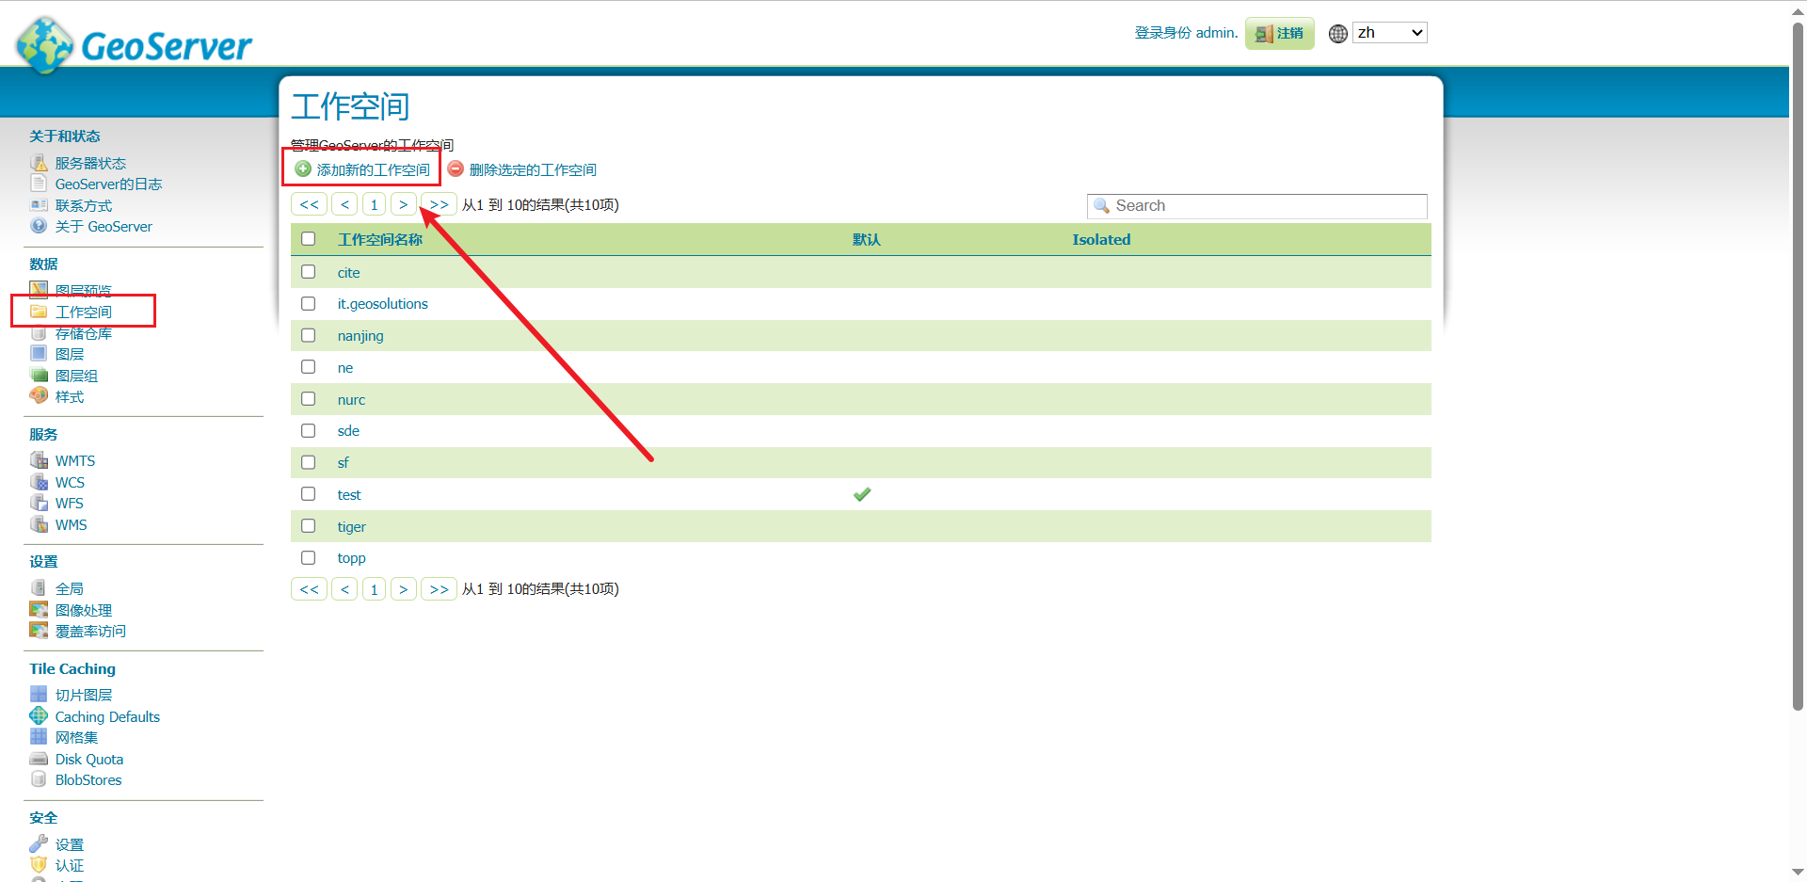1807x882 pixels.
Task: Sort by 工作空间名称 column header
Action: [380, 240]
